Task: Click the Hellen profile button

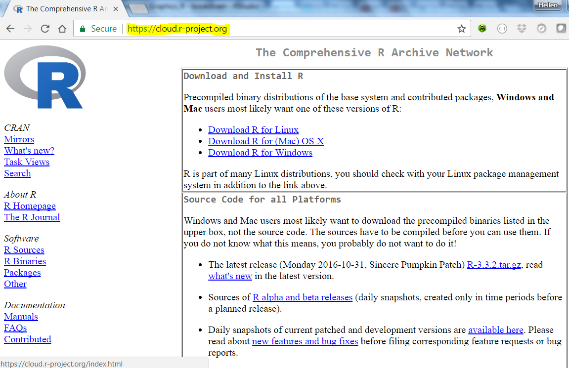Action: (548, 5)
